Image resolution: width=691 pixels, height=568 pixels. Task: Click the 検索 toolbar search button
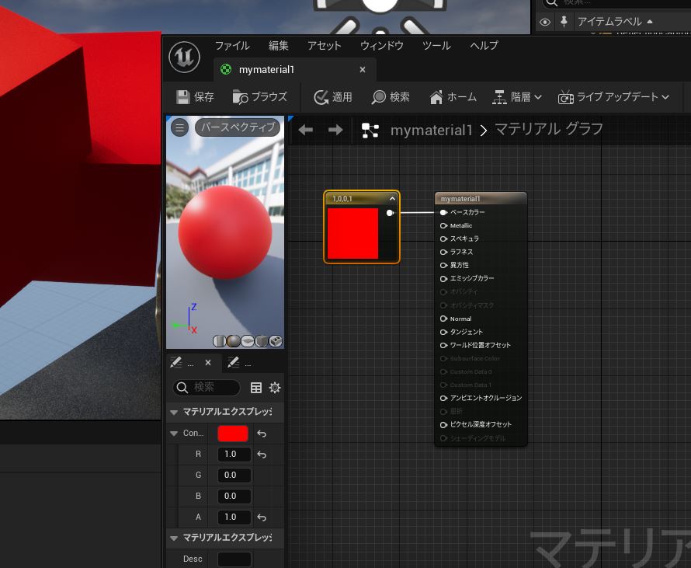(391, 97)
